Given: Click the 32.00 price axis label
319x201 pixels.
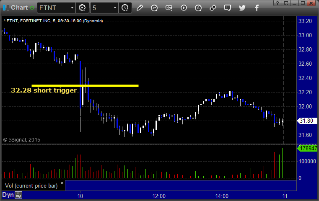Looking at the screenshot, I should tap(305, 106).
